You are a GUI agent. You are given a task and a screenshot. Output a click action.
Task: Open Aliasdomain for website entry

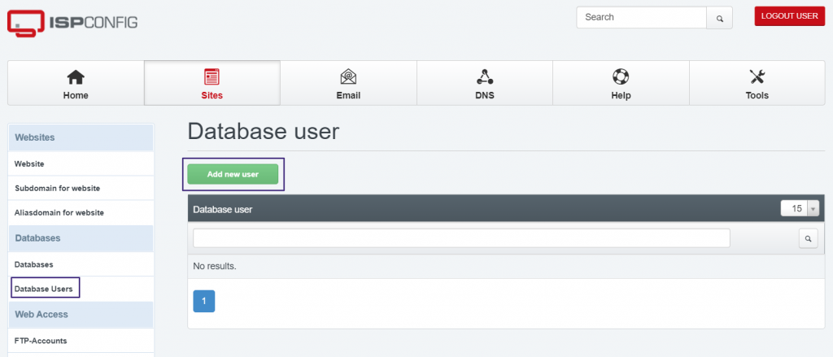59,212
